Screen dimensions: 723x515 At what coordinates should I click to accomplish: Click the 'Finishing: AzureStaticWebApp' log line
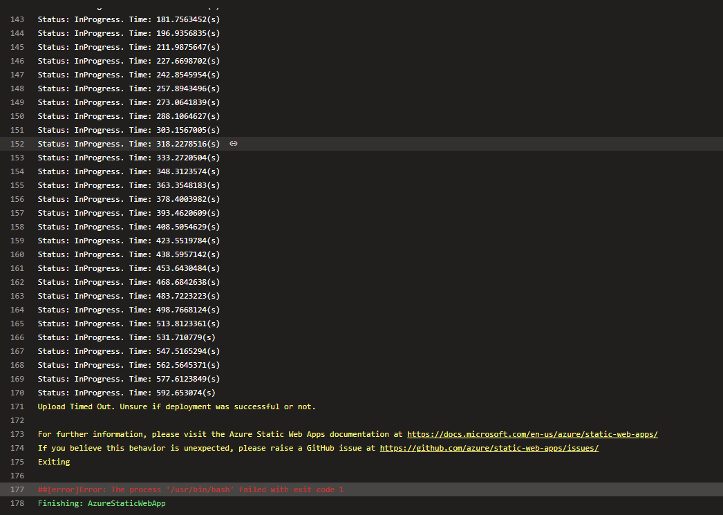102,503
